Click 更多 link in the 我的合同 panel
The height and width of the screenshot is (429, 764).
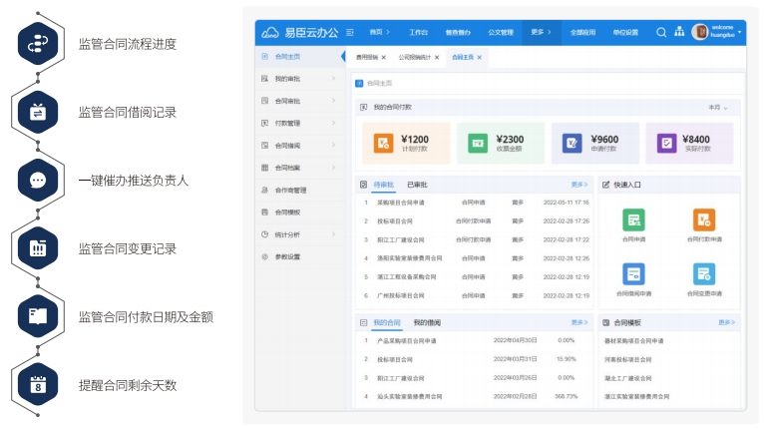[x=579, y=322]
